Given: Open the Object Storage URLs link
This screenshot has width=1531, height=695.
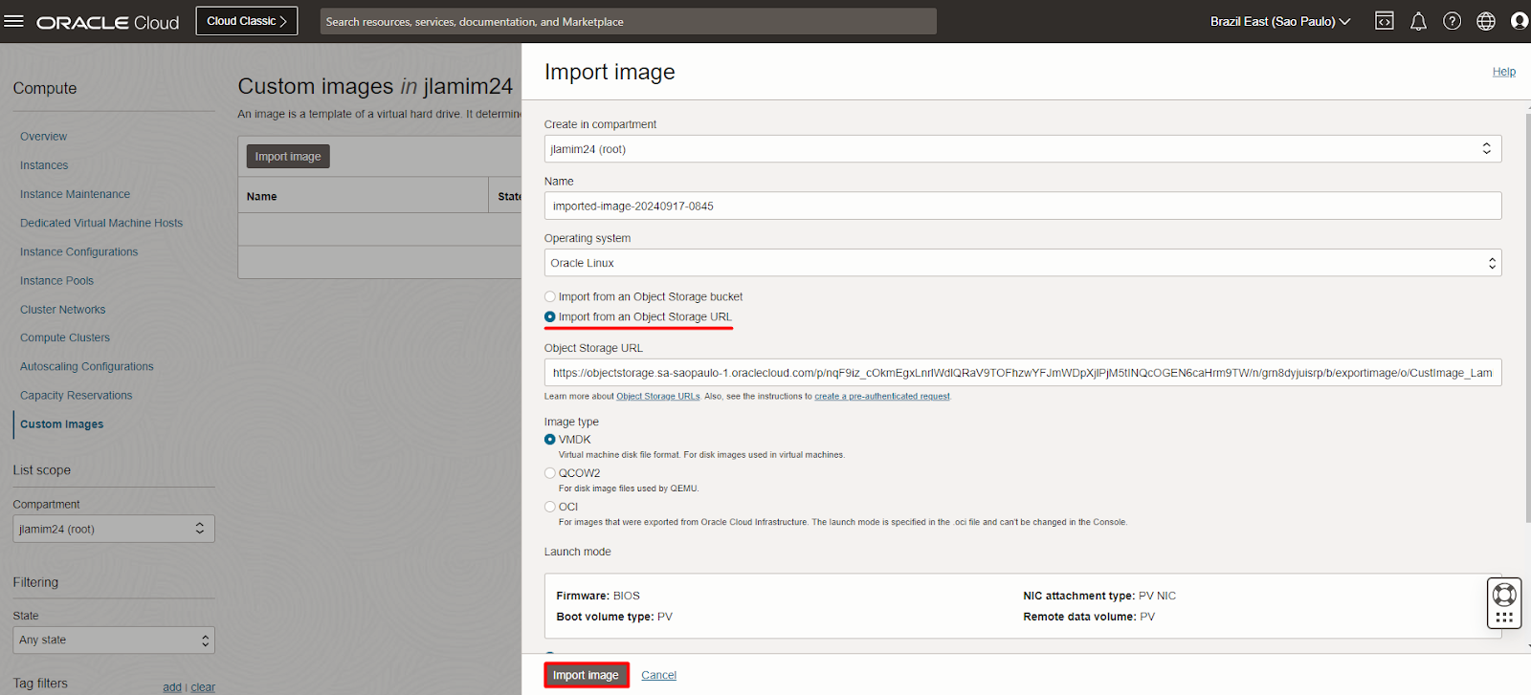Looking at the screenshot, I should click(658, 396).
